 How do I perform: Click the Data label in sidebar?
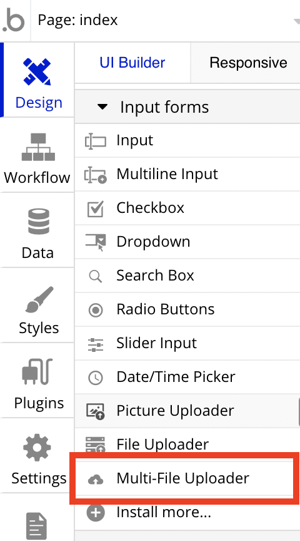37,253
